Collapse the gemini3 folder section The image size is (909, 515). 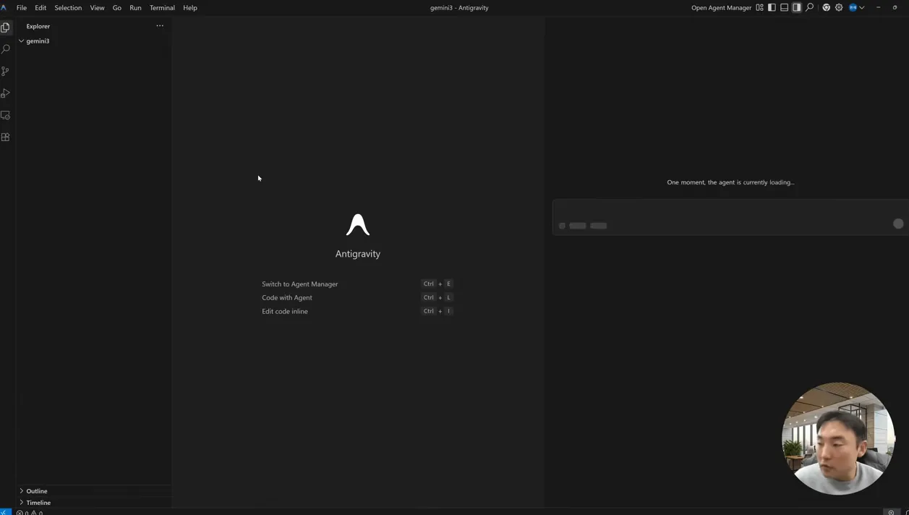(94, 41)
